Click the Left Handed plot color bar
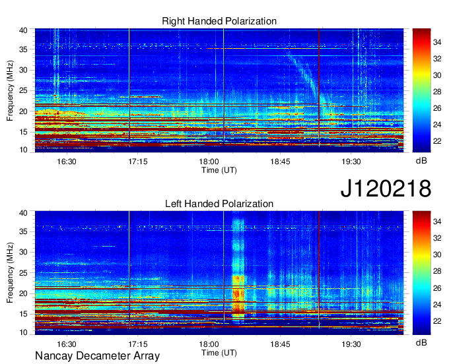Image resolution: width=449 pixels, height=364 pixels. click(421, 272)
